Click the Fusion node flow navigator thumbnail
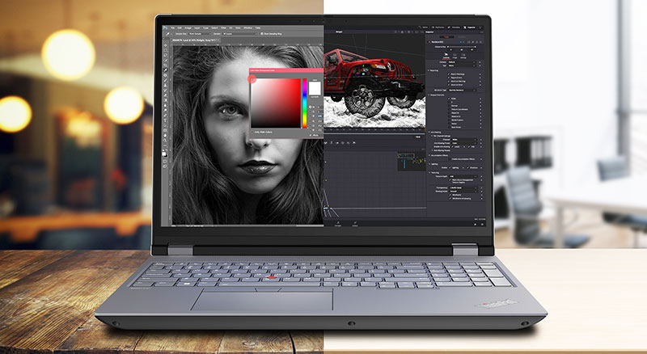Image resolution: width=647 pixels, height=354 pixels. [412, 162]
